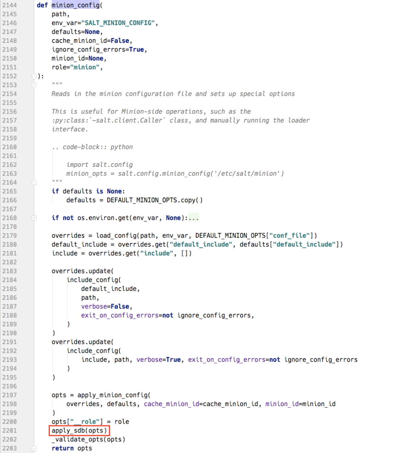The height and width of the screenshot is (453, 402).
Task: Click include_config( on line 2184
Action: pyautogui.click(x=94, y=280)
